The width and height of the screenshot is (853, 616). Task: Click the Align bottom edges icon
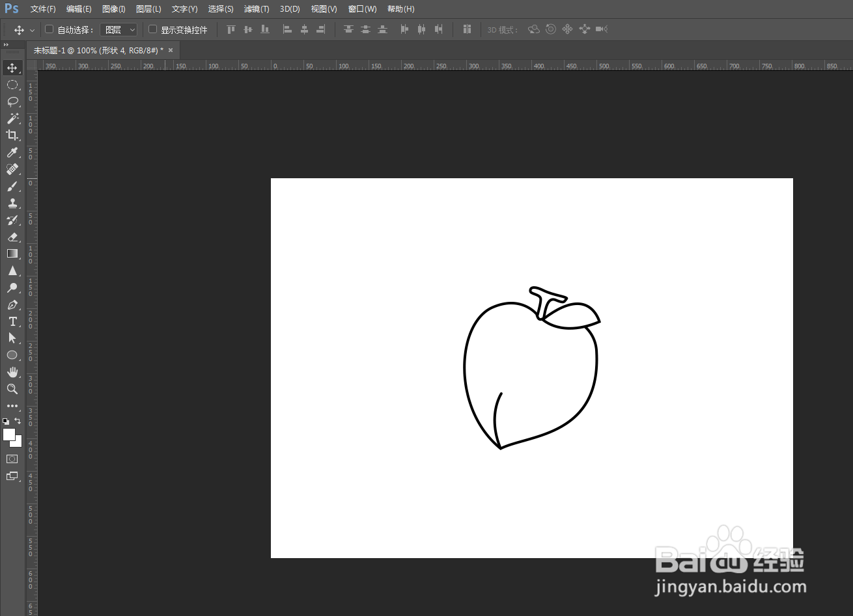[x=264, y=29]
